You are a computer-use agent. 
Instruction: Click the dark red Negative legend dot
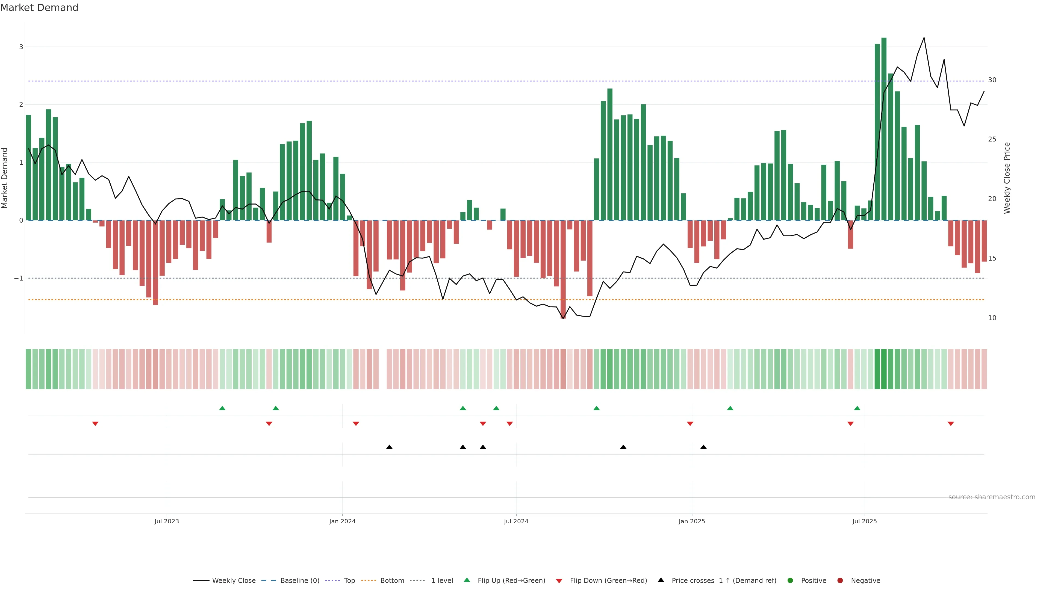[840, 580]
